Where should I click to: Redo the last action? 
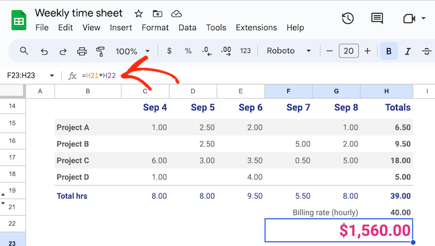(63, 51)
